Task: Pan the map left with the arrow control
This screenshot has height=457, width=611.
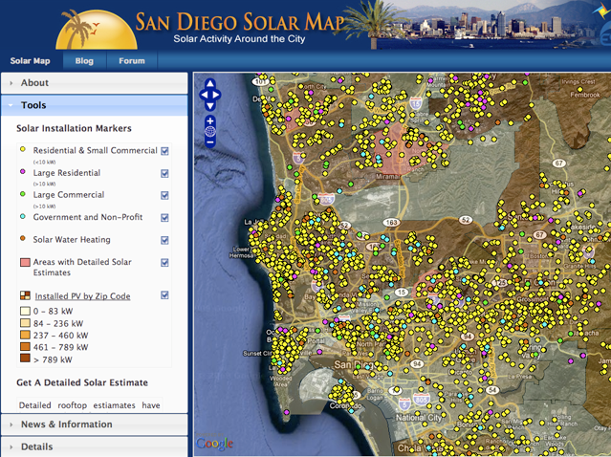Action: [x=204, y=95]
